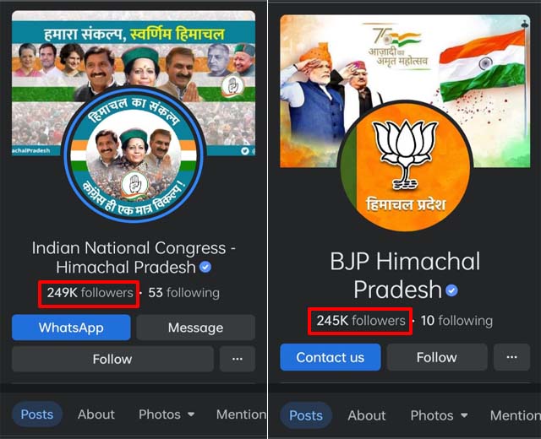Image resolution: width=541 pixels, height=439 pixels.
Task: Open more options beside Congress Follow button
Action: (238, 359)
